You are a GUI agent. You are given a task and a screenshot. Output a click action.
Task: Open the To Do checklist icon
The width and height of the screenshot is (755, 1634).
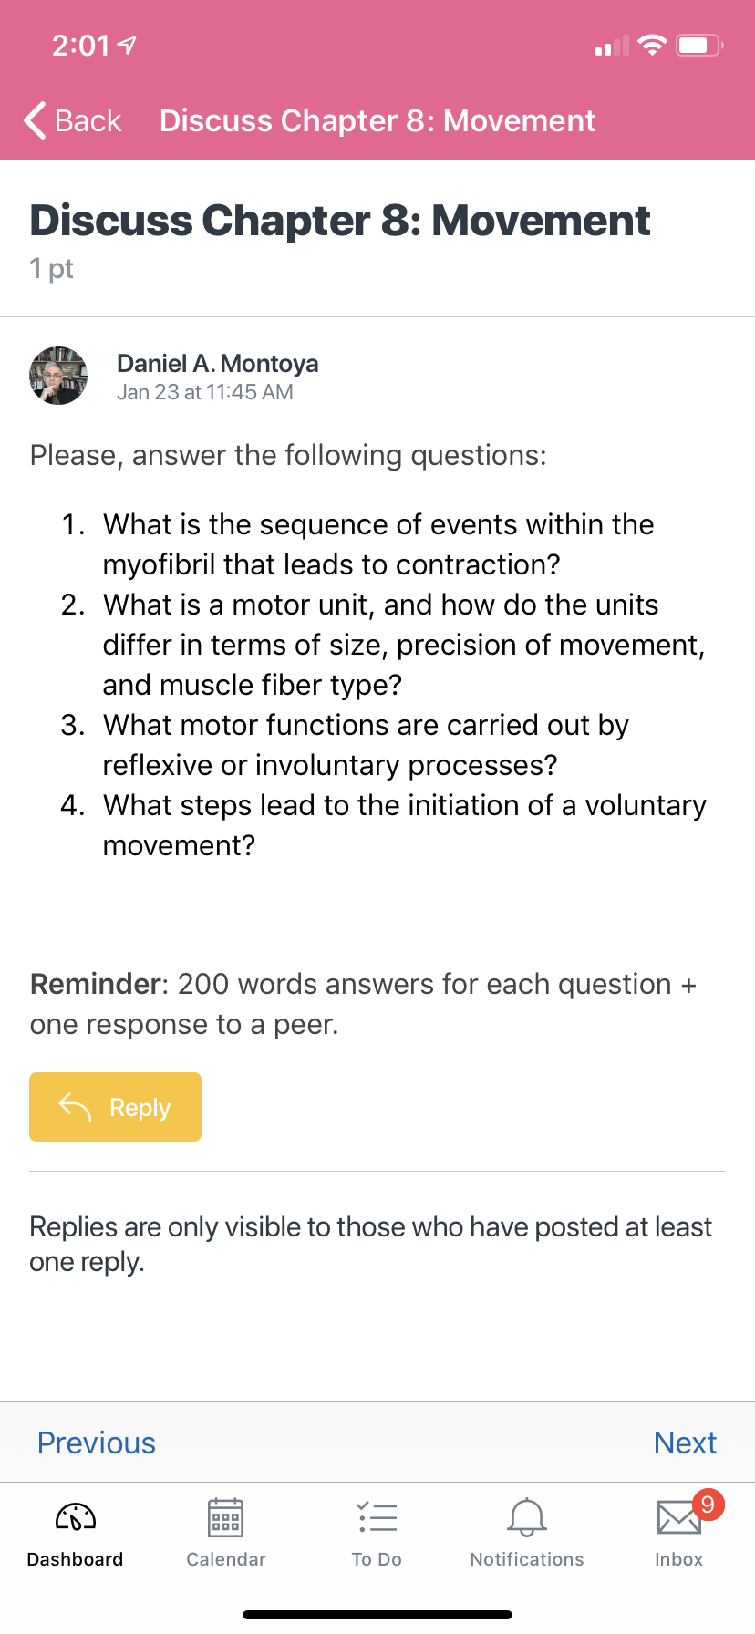[x=377, y=1517]
